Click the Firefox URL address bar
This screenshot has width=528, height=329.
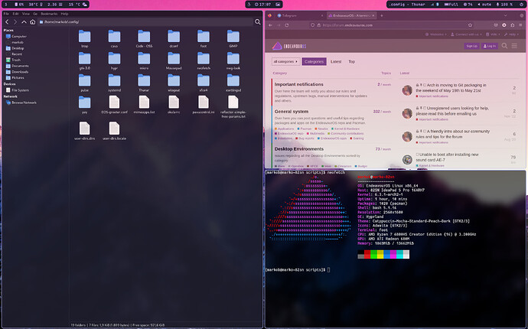pyautogui.click(x=390, y=25)
